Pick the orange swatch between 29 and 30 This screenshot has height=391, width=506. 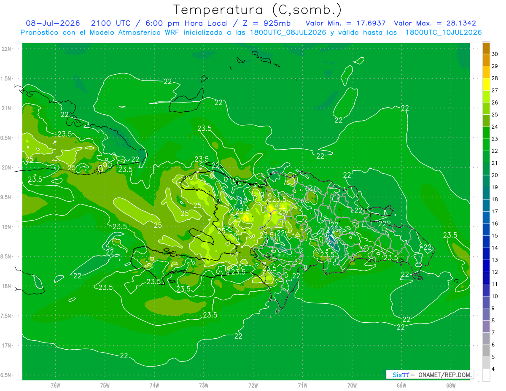pyautogui.click(x=486, y=60)
